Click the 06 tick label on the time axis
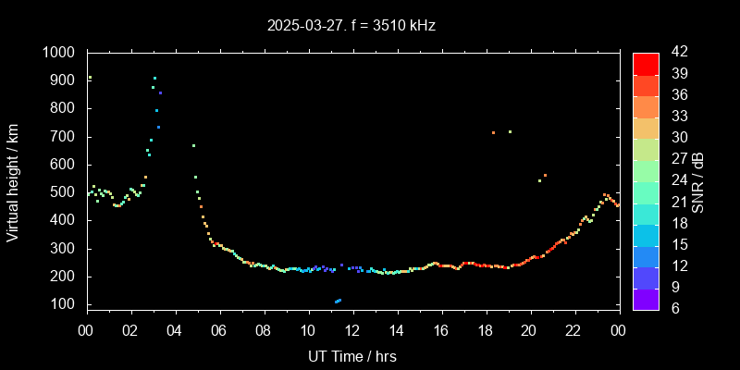This screenshot has width=740, height=370. pyautogui.click(x=219, y=330)
